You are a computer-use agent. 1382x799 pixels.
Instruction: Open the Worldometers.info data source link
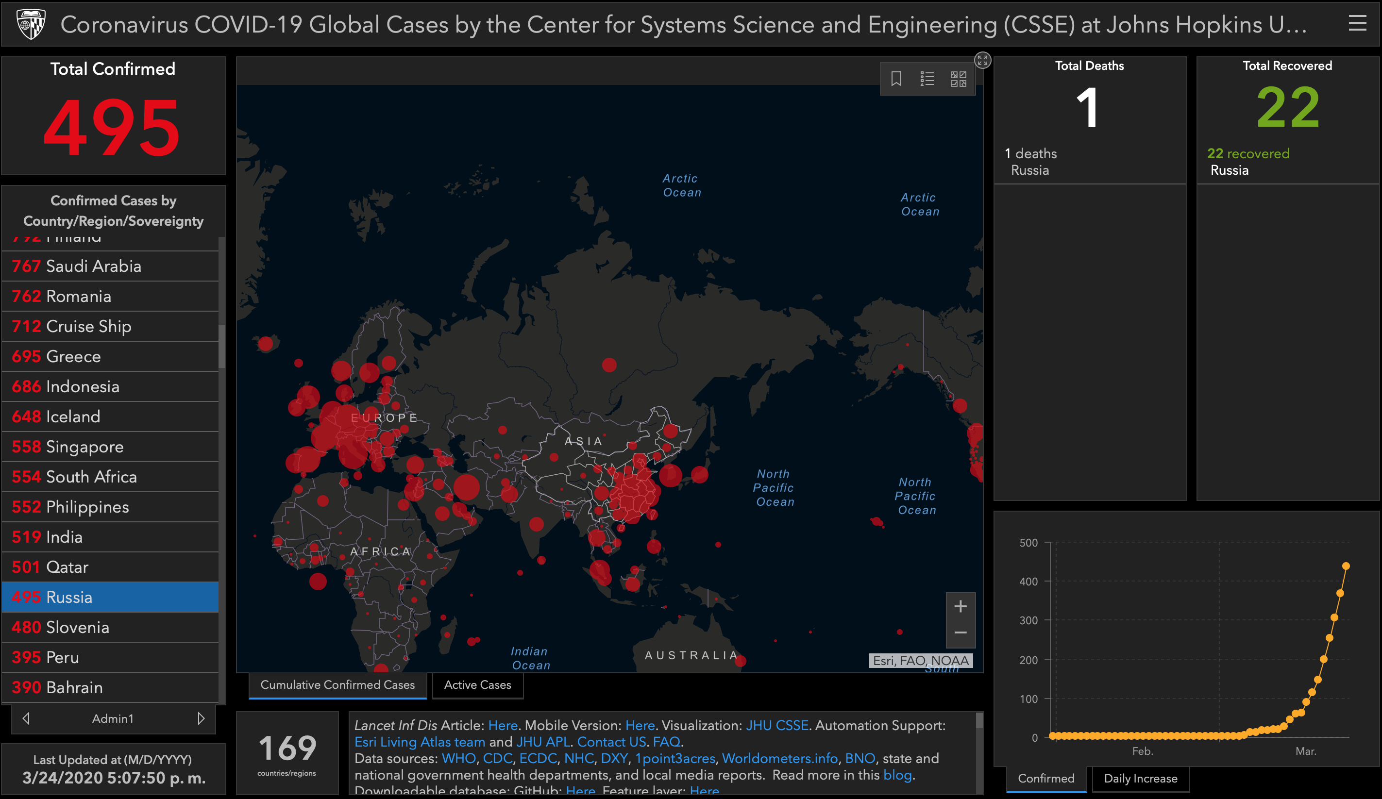pos(779,758)
